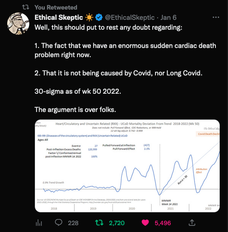View tweet analytics bar chart icon
The image size is (228, 232).
click(38, 222)
